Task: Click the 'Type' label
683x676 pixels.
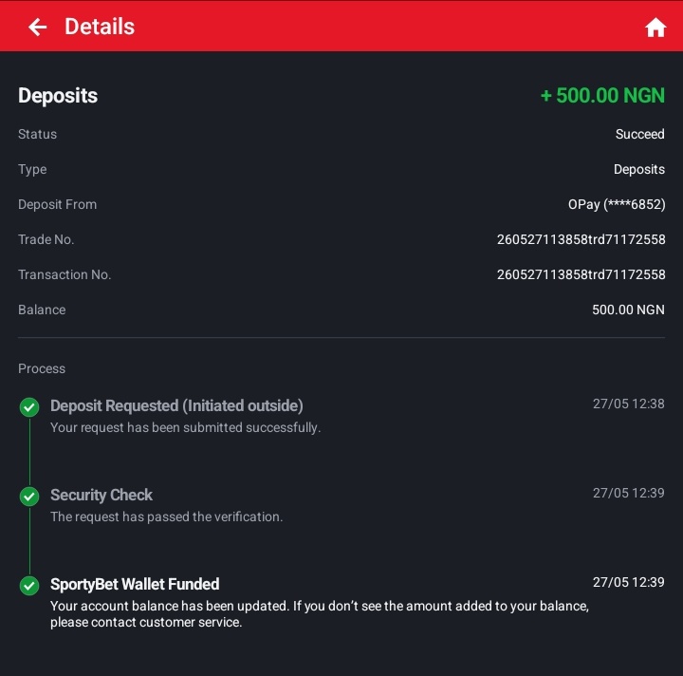Action: 32,170
